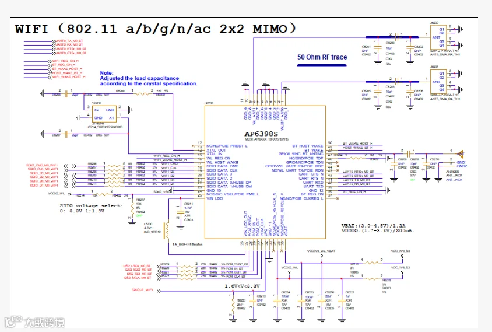Click the "X2" pin of the crystal
The image size is (492, 332).
pyautogui.click(x=97, y=110)
